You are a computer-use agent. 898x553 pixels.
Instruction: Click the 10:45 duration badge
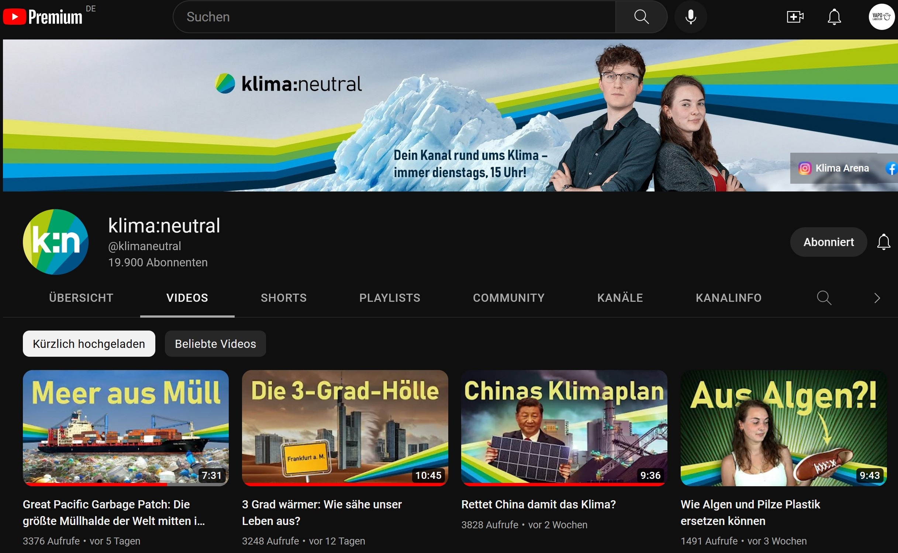coord(428,475)
